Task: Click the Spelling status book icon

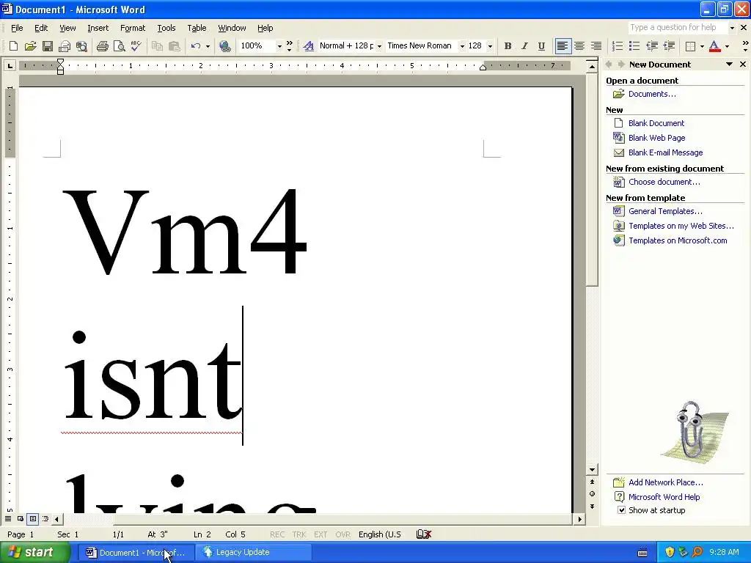Action: click(x=424, y=534)
